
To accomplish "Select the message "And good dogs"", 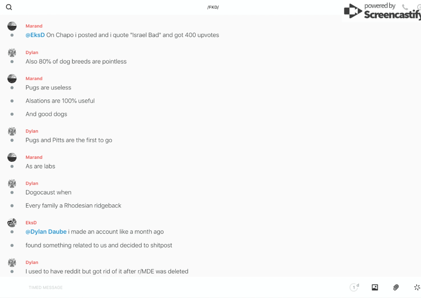I will [46, 114].
